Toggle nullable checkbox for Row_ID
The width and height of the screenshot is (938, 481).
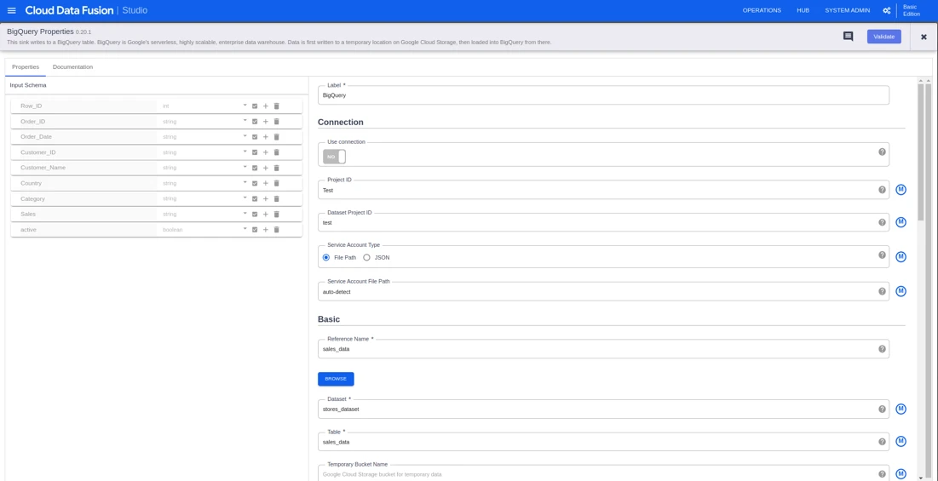(x=255, y=106)
